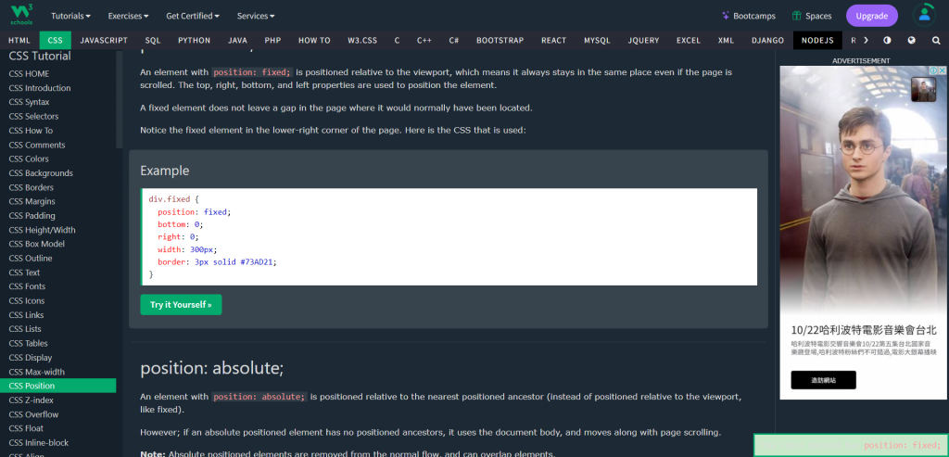
Task: Expand the Exercises dropdown
Action: pos(128,16)
